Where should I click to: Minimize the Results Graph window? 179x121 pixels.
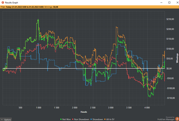point(161,3)
